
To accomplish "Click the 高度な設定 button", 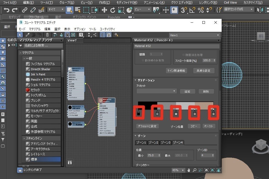I will tap(204, 70).
